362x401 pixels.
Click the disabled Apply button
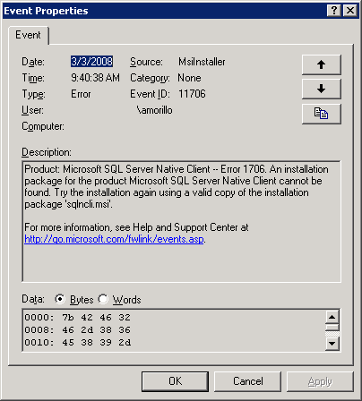pos(320,381)
